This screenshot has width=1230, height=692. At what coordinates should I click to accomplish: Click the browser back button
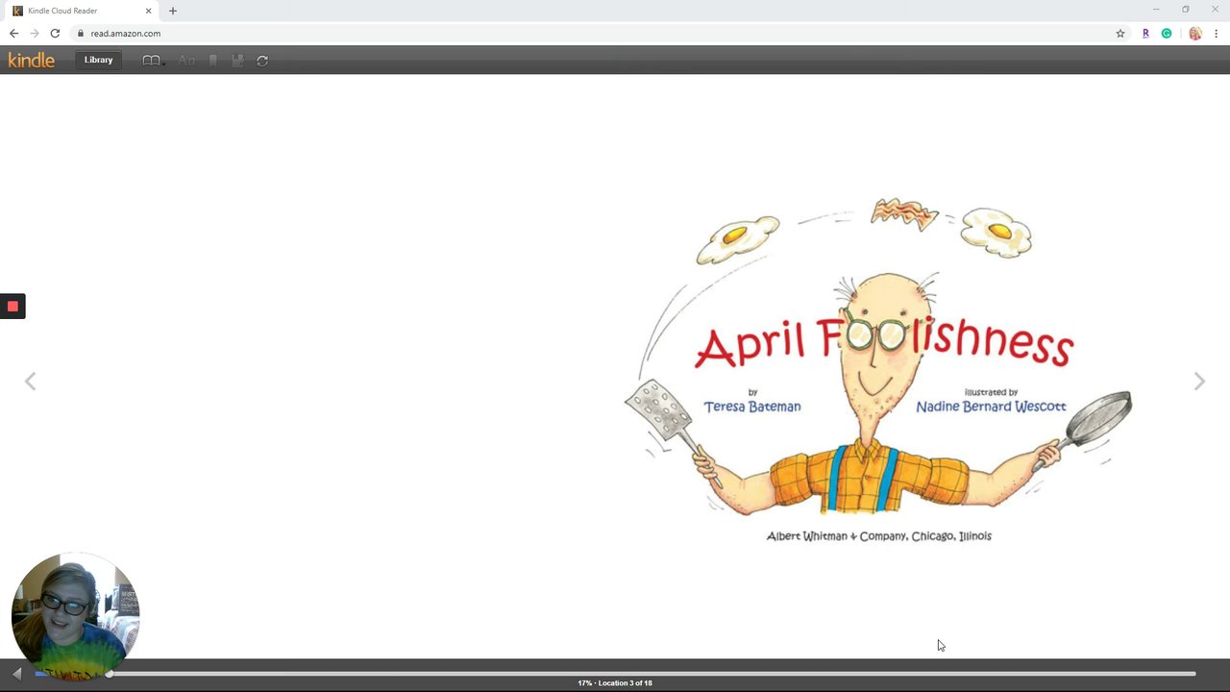pyautogui.click(x=13, y=33)
